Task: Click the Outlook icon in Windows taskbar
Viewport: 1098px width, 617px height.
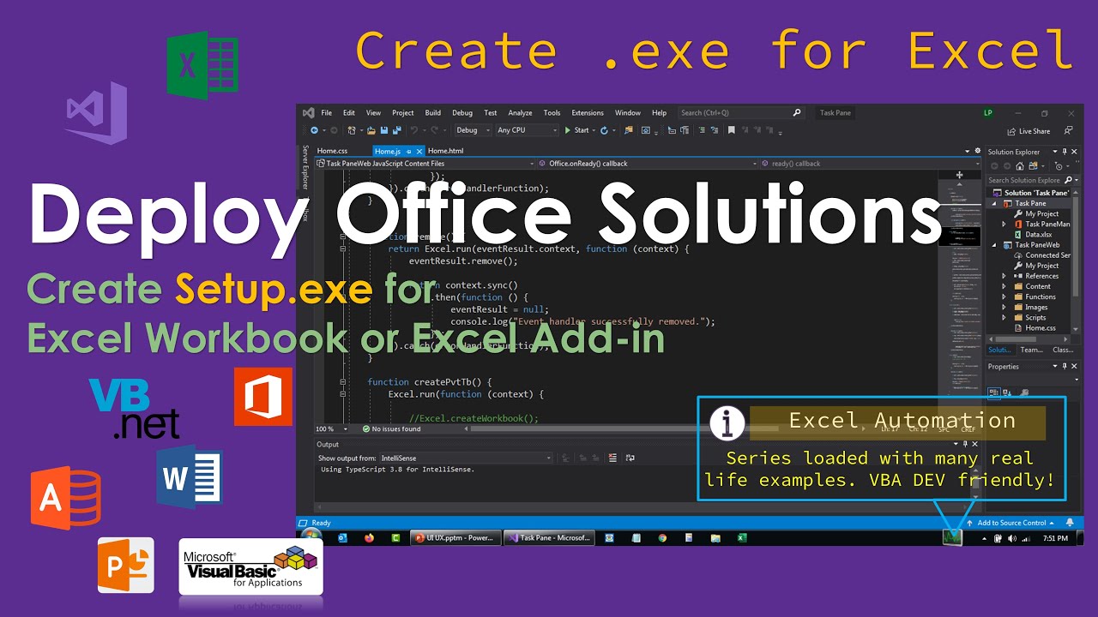Action: pyautogui.click(x=342, y=538)
